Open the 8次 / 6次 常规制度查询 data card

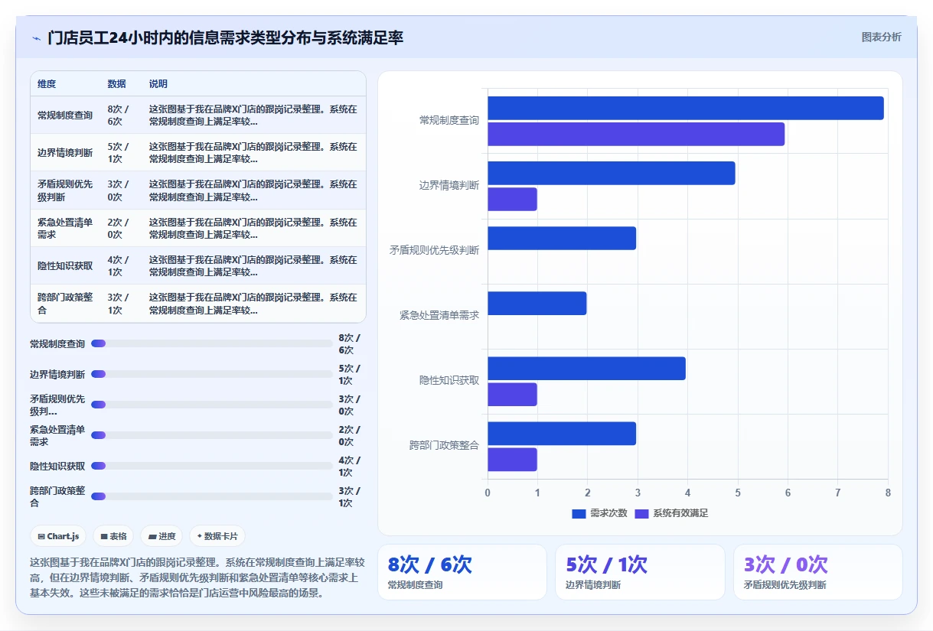(x=462, y=572)
